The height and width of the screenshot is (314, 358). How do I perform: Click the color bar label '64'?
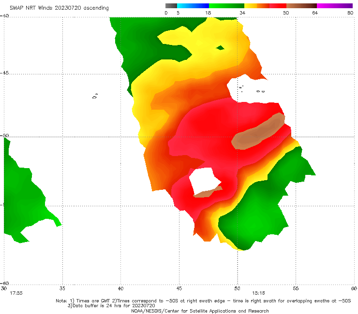pos(315,13)
